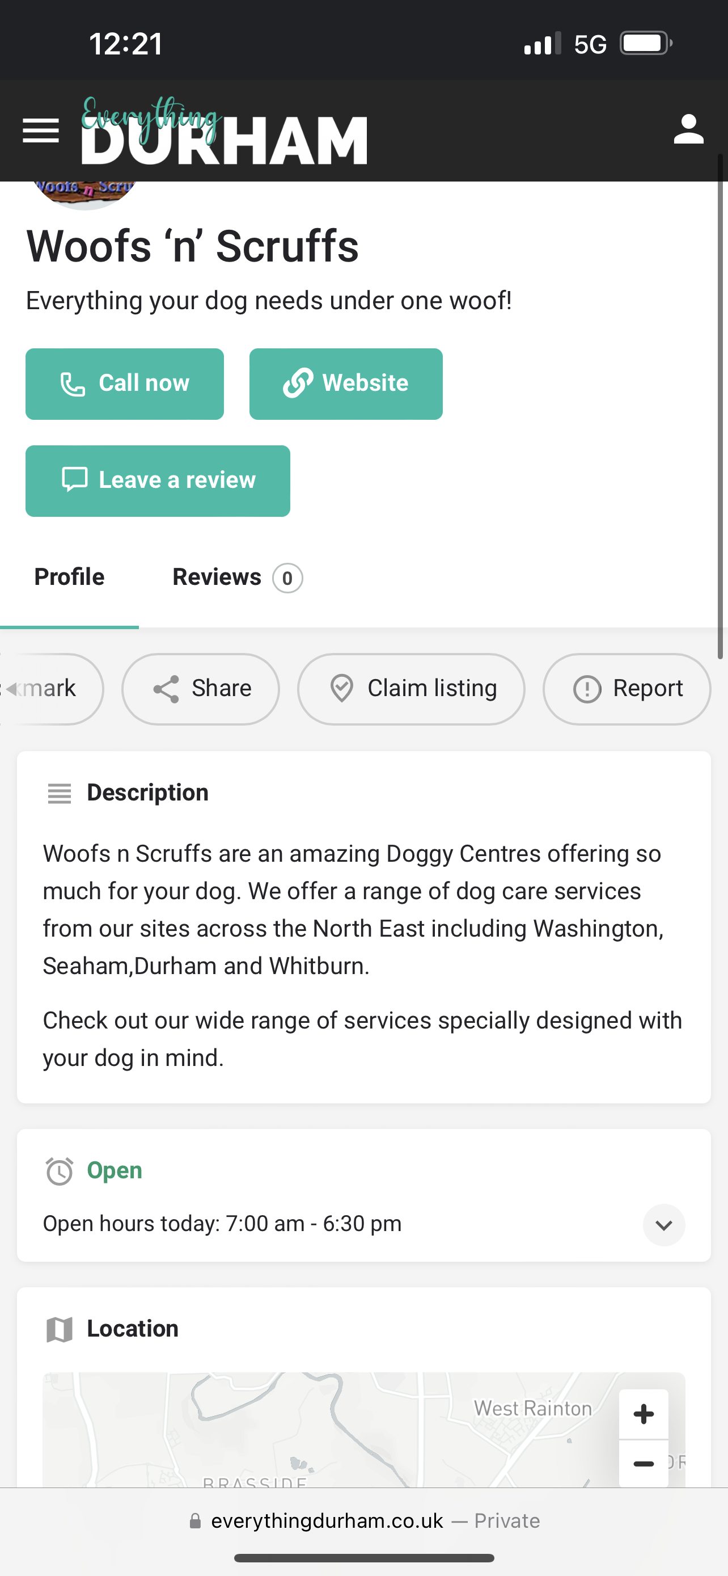The image size is (728, 1576).
Task: Tap Leave a review button
Action: point(158,481)
